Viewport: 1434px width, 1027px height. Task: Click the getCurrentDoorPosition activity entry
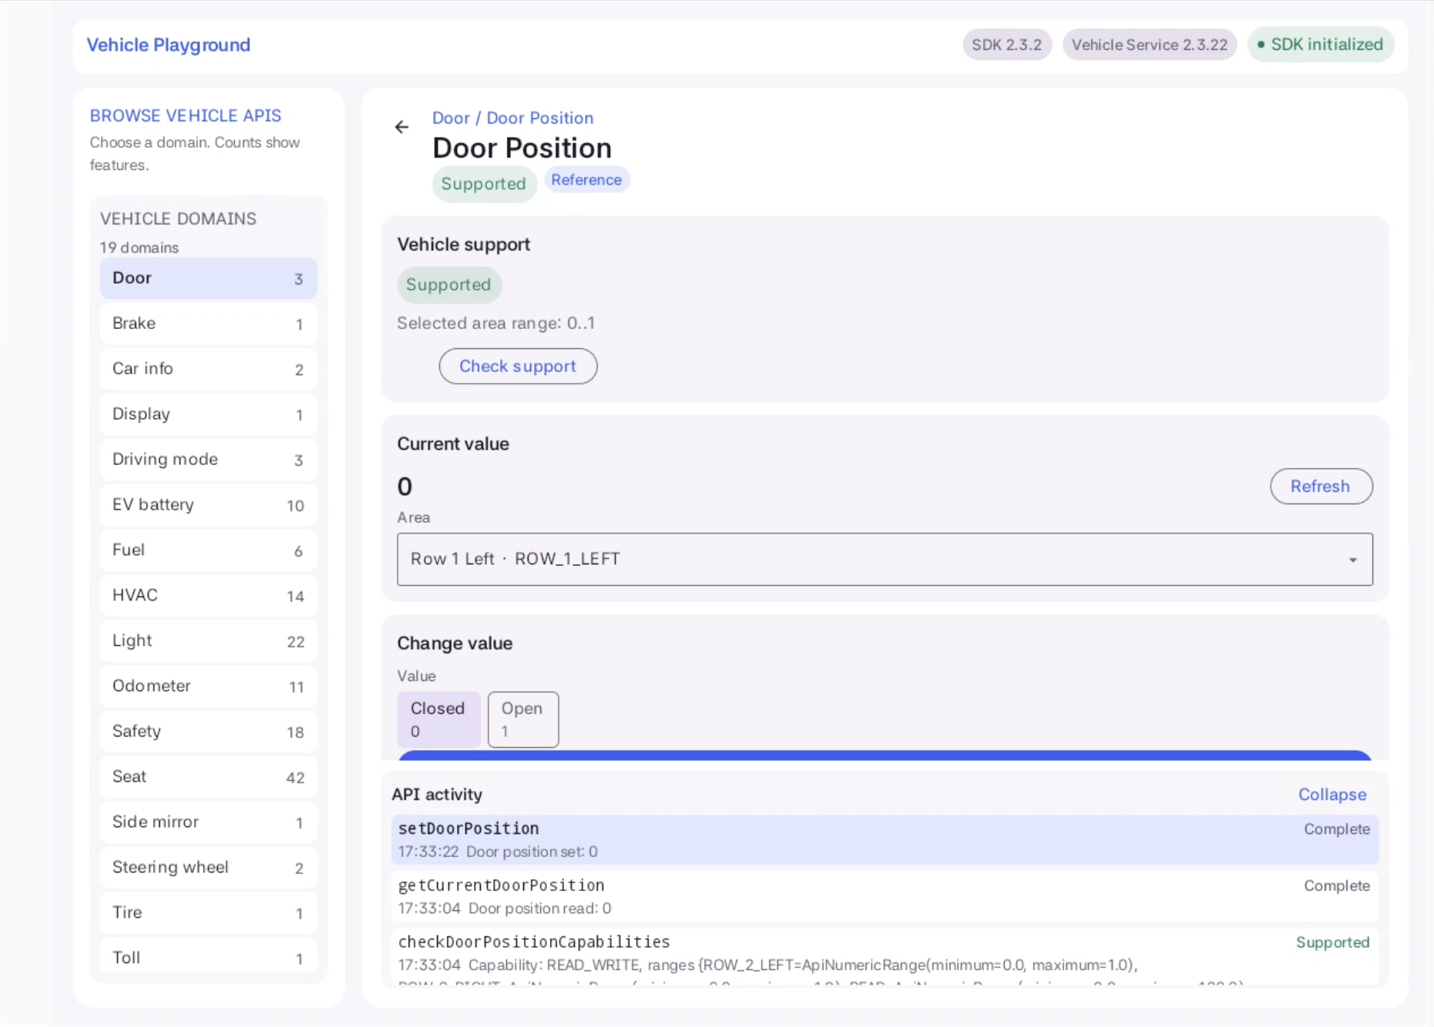885,896
